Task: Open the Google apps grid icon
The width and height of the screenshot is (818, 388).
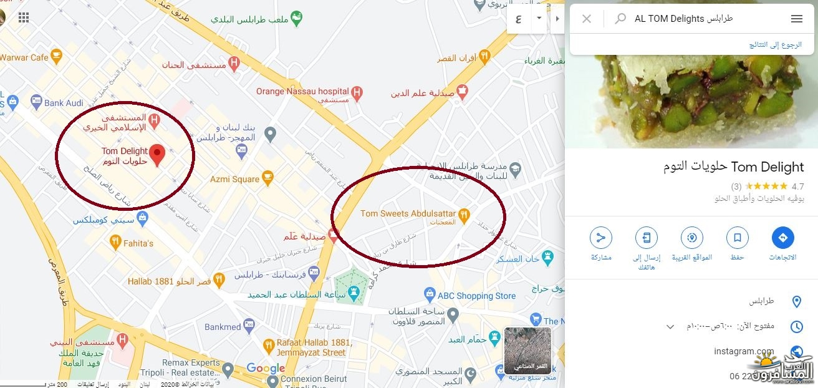Action: pos(24,17)
